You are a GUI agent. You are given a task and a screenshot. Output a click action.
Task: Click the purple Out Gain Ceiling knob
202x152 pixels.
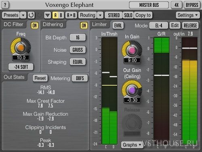[132, 90]
